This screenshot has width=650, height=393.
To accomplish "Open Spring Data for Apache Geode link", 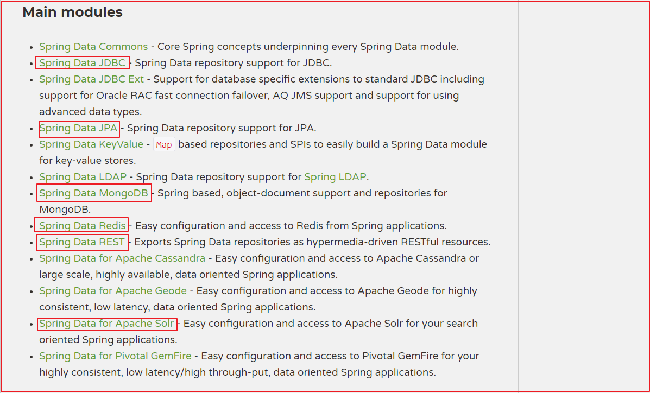I will coord(113,291).
